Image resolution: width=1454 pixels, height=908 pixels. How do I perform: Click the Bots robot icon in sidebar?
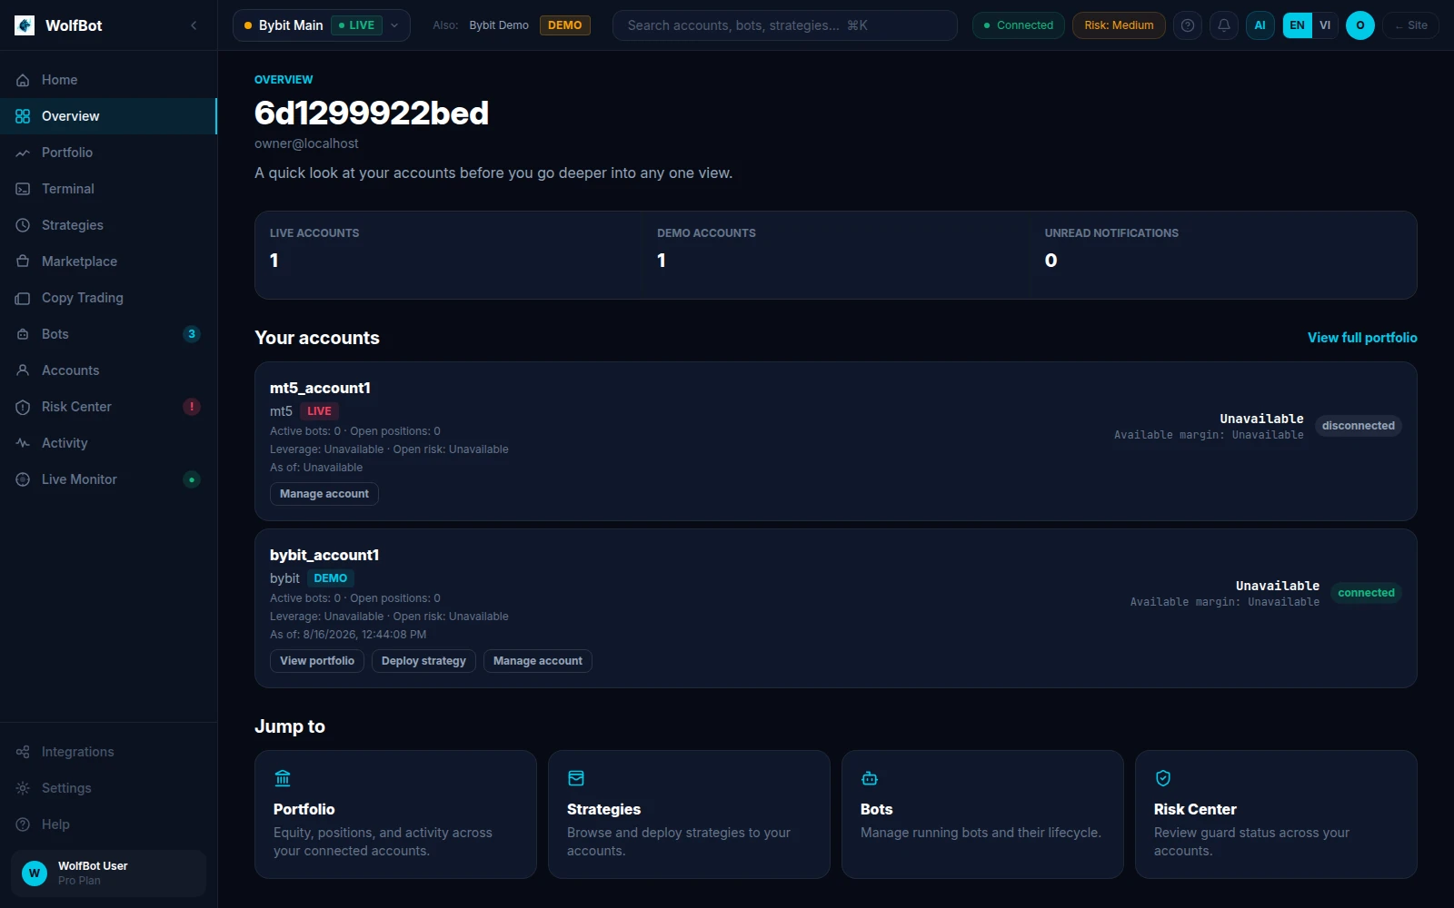pos(23,334)
